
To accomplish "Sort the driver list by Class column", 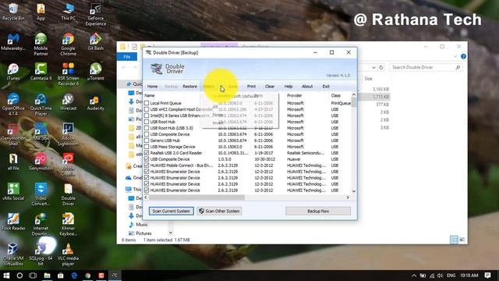I will [336, 95].
